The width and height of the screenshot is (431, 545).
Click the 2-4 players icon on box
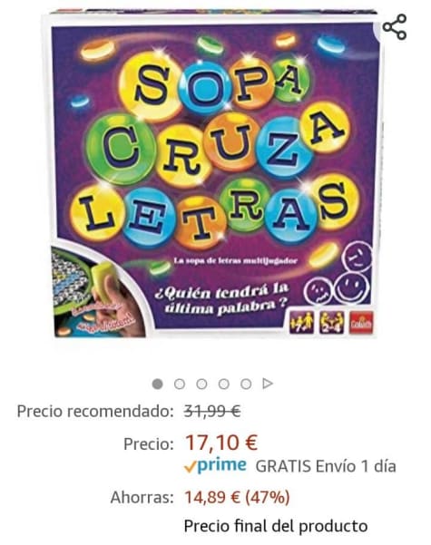(331, 323)
